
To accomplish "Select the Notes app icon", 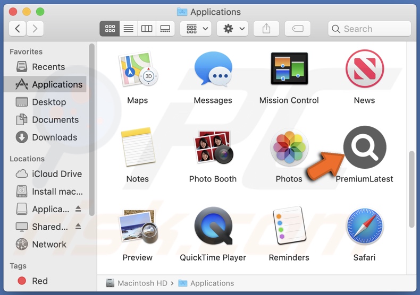I will tap(138, 146).
